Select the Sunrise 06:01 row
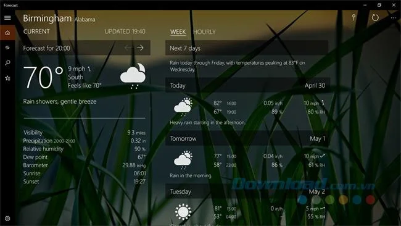This screenshot has width=401, height=226. (85, 174)
